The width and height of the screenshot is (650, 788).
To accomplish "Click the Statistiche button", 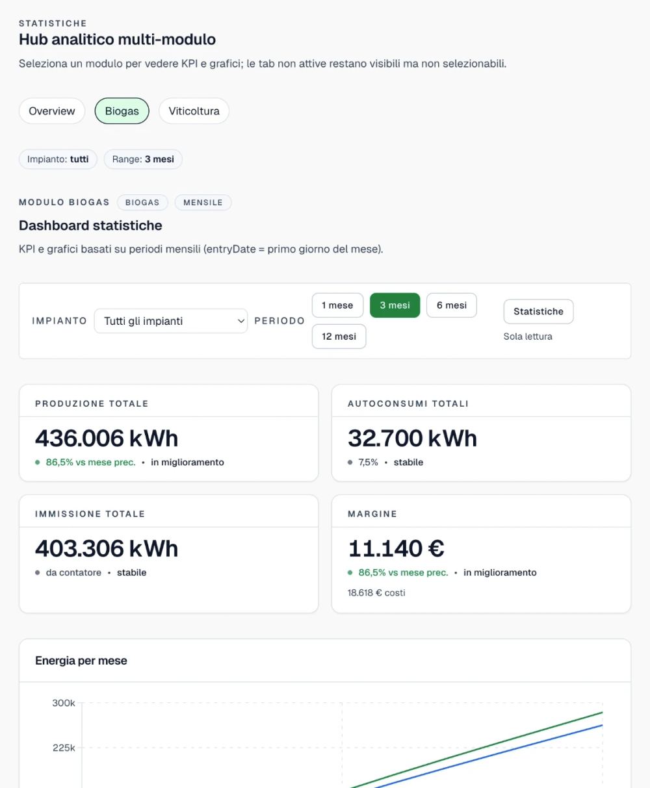I will click(538, 311).
